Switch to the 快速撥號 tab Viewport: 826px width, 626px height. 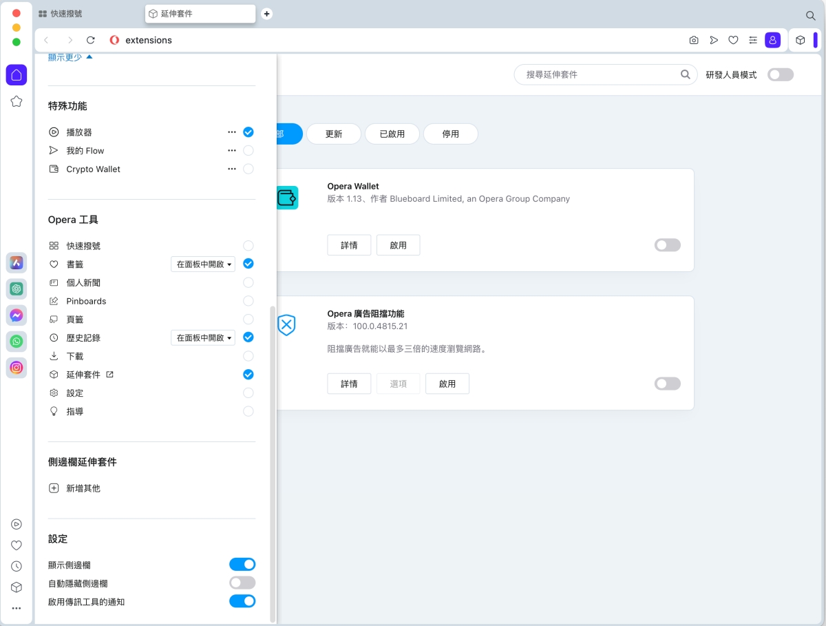coord(88,14)
